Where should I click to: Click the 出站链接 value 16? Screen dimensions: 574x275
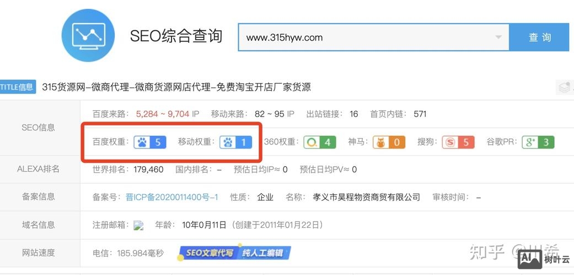click(353, 114)
